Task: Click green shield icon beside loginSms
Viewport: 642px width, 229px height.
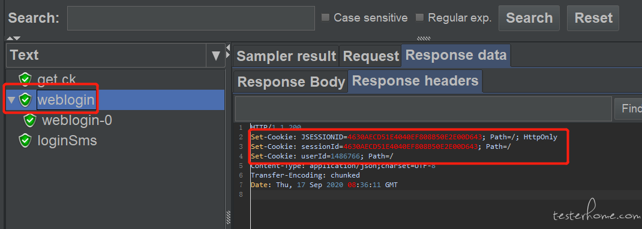Action: [x=25, y=141]
